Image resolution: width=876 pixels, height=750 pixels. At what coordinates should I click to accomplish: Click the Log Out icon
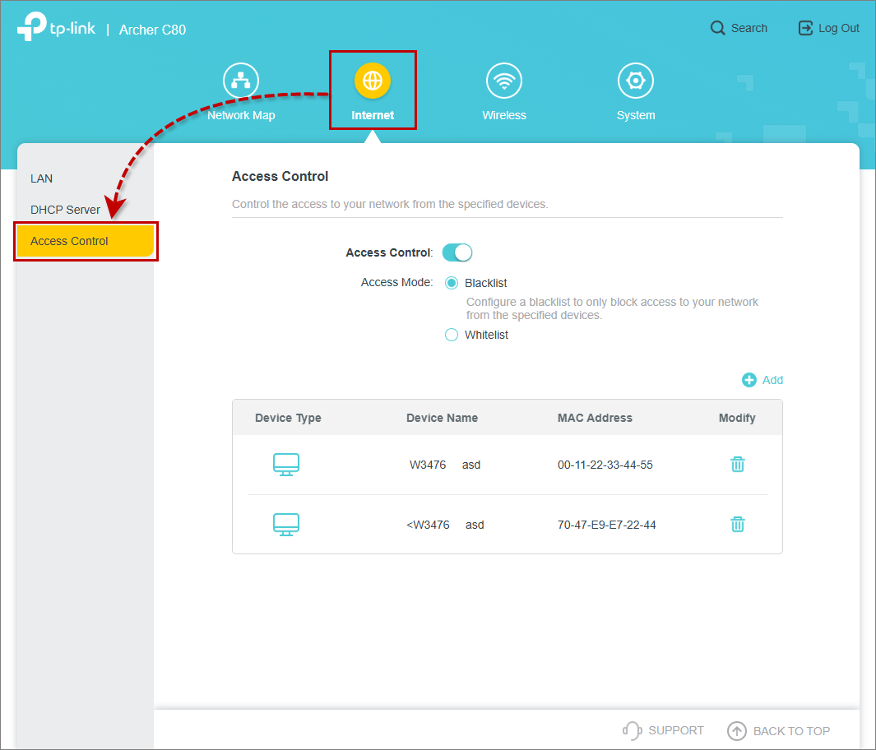[805, 28]
